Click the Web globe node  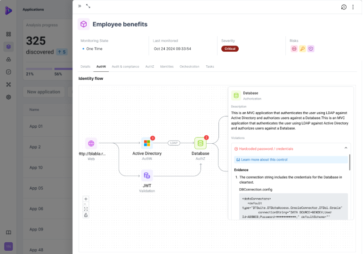click(91, 143)
